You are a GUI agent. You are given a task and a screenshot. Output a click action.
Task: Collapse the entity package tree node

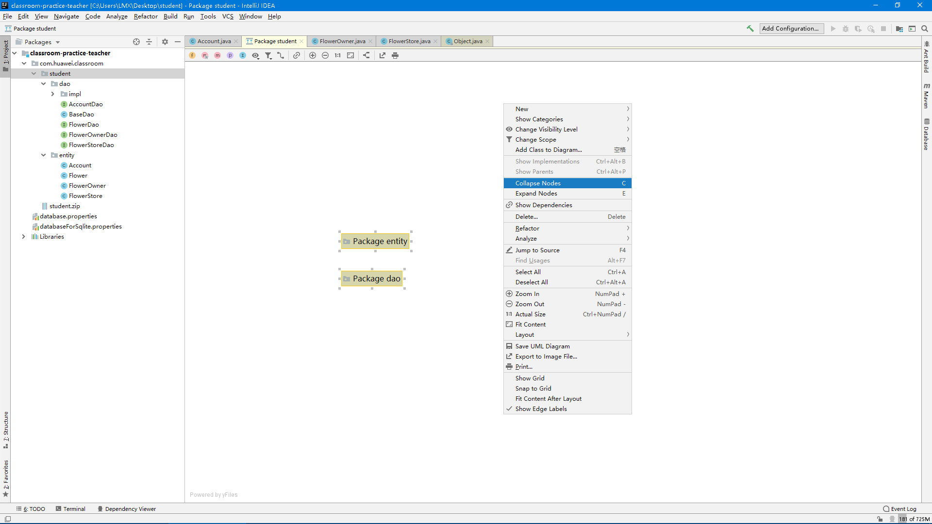pos(44,155)
